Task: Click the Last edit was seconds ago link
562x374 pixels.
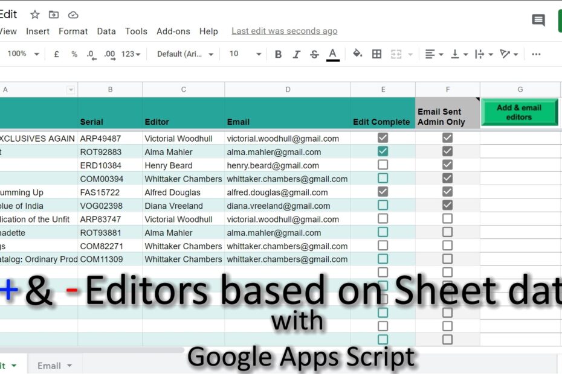Action: (x=284, y=31)
